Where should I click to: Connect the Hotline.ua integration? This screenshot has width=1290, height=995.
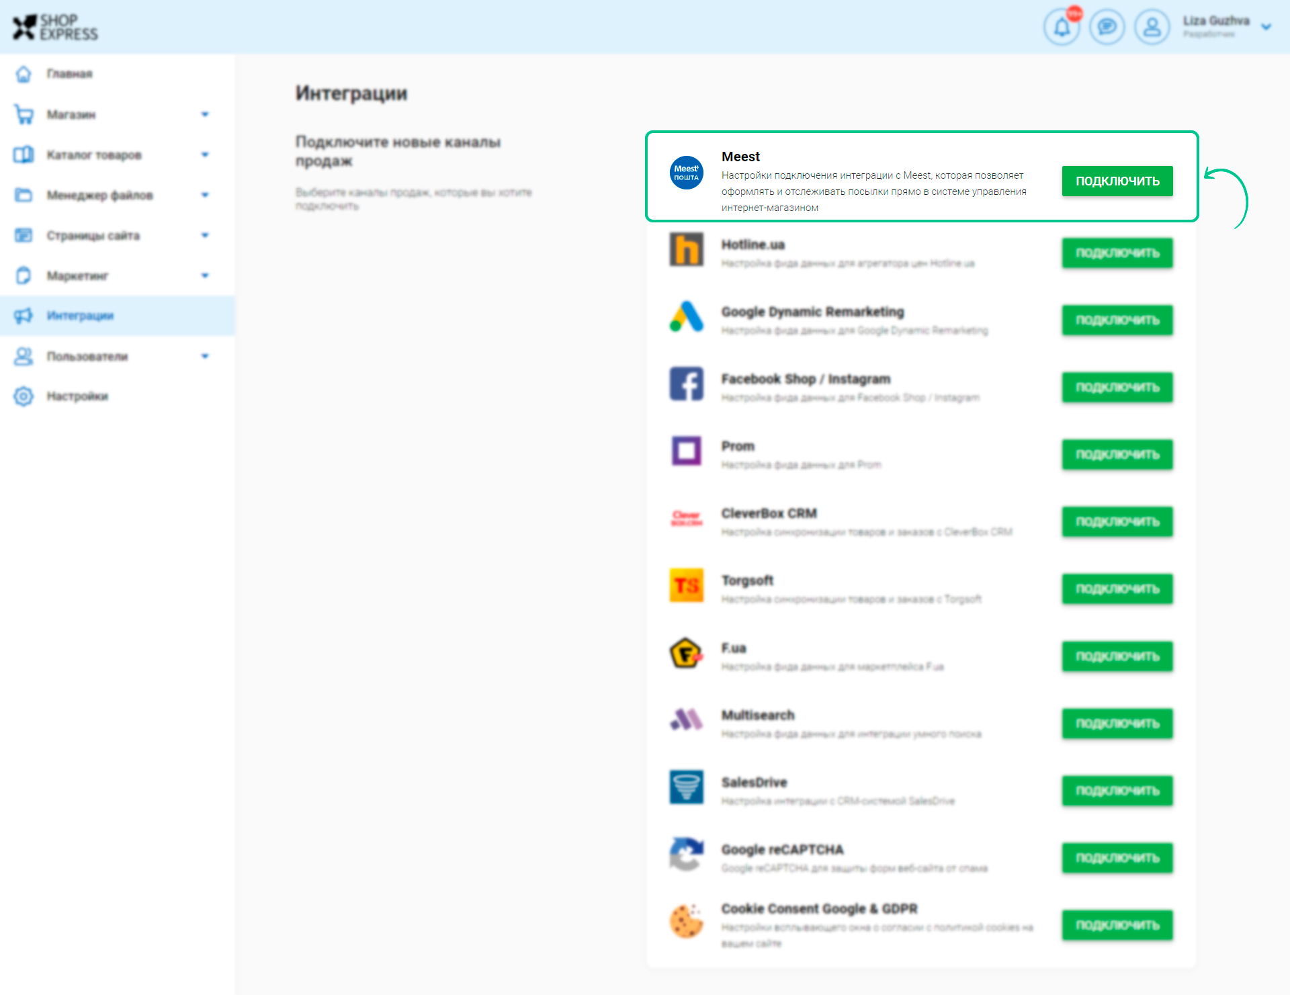click(x=1117, y=253)
